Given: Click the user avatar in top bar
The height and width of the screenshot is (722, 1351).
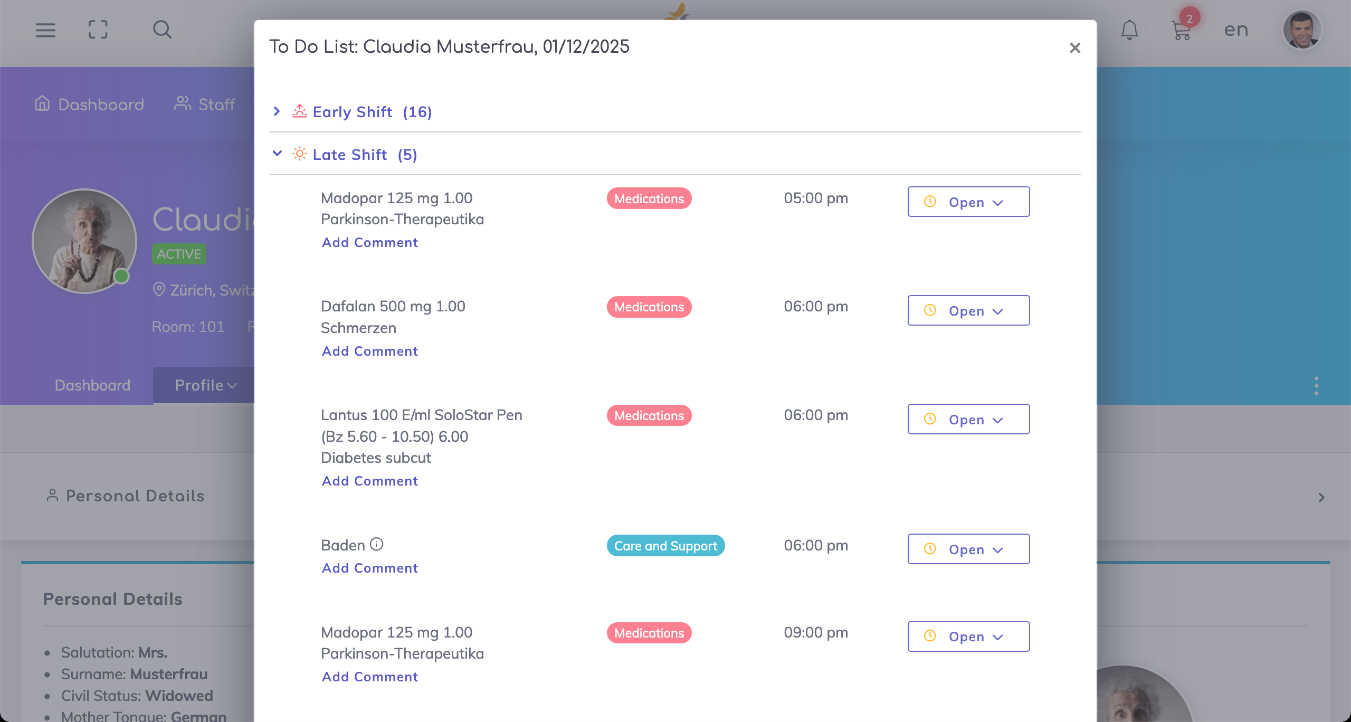Looking at the screenshot, I should click(x=1302, y=30).
